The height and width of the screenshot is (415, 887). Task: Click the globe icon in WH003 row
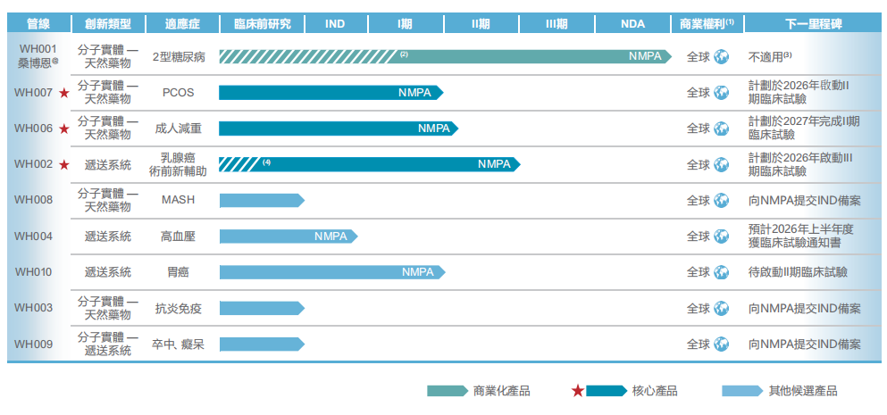click(721, 308)
